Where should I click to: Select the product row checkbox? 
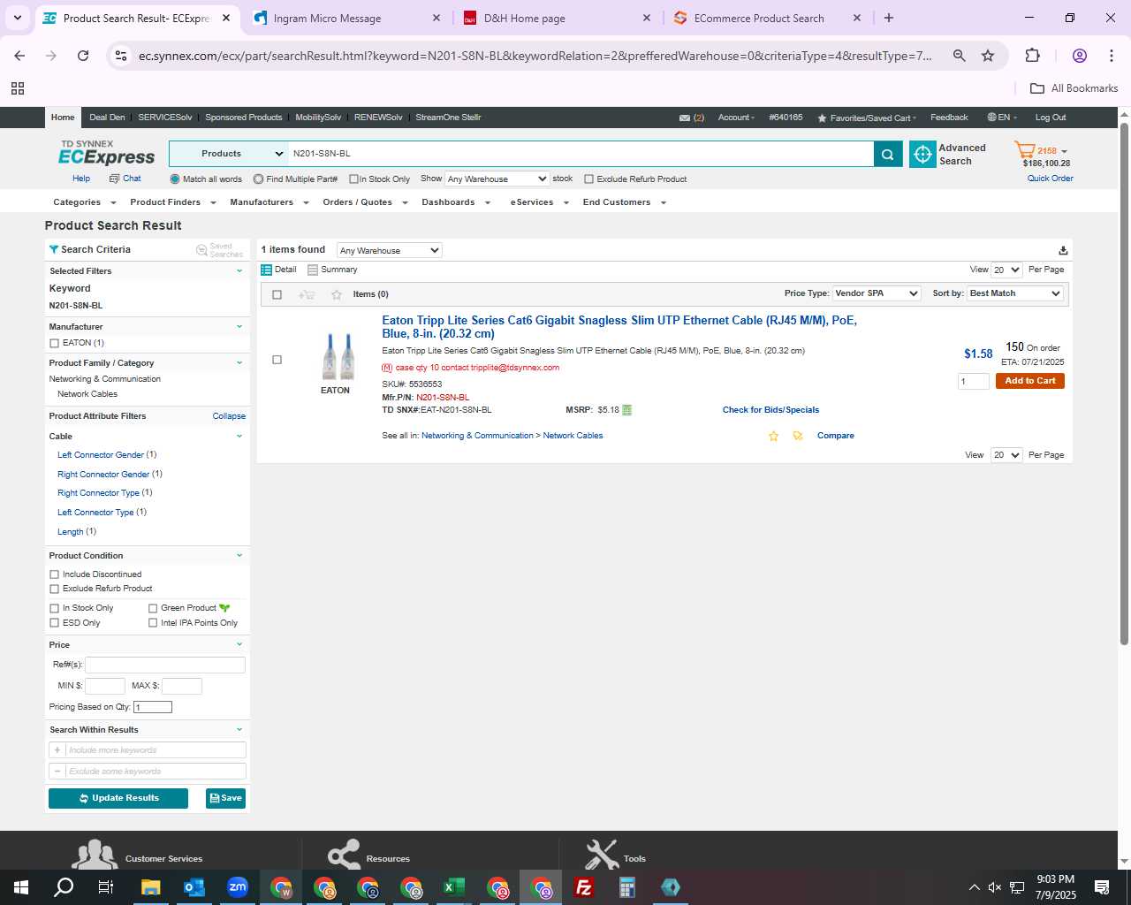[x=277, y=360]
